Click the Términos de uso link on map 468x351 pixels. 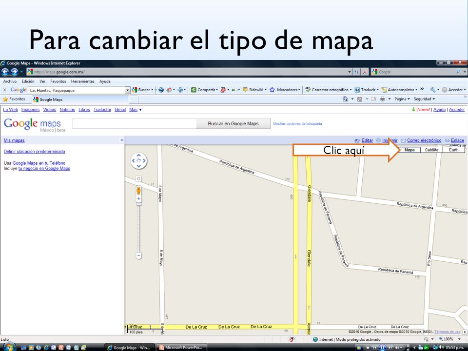tap(448, 331)
